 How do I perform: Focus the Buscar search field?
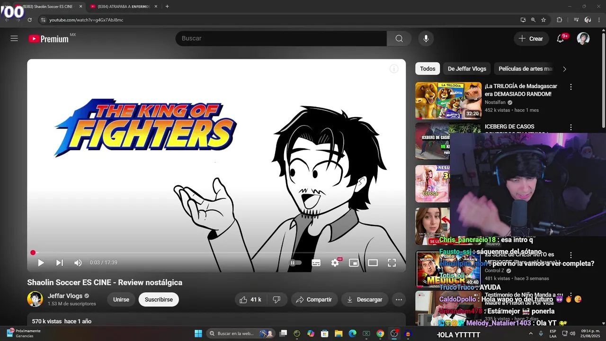click(281, 38)
